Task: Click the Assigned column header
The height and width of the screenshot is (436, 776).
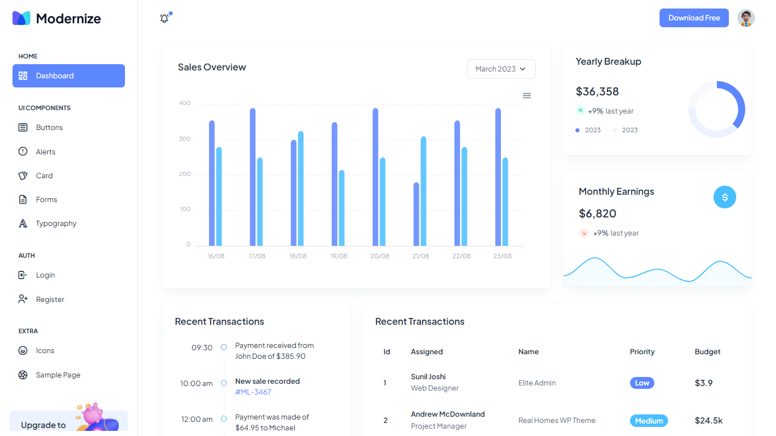Action: point(427,351)
